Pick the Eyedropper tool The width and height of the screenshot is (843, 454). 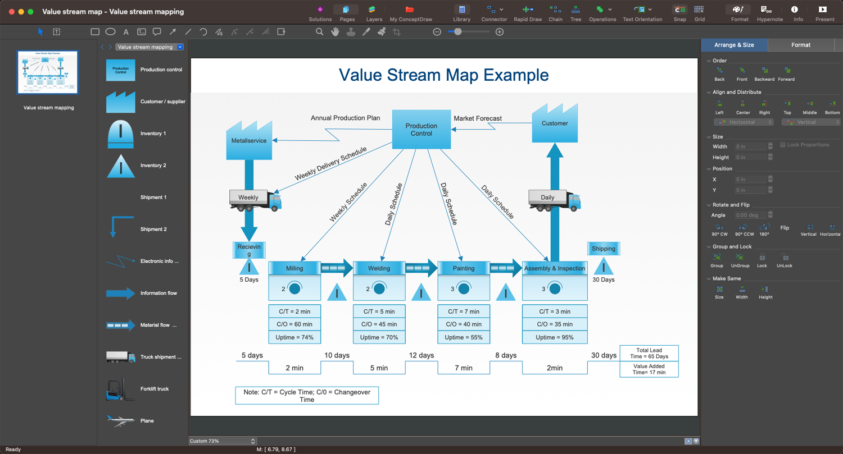[366, 32]
